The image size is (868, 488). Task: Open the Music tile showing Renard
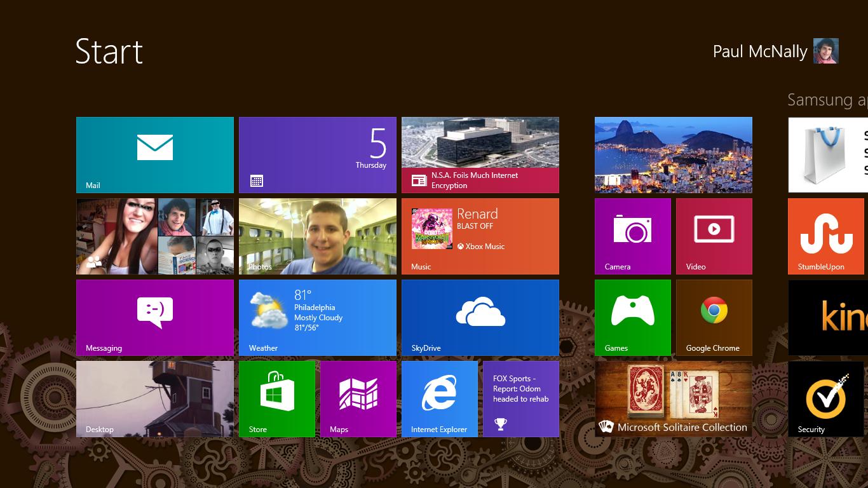pyautogui.click(x=480, y=236)
